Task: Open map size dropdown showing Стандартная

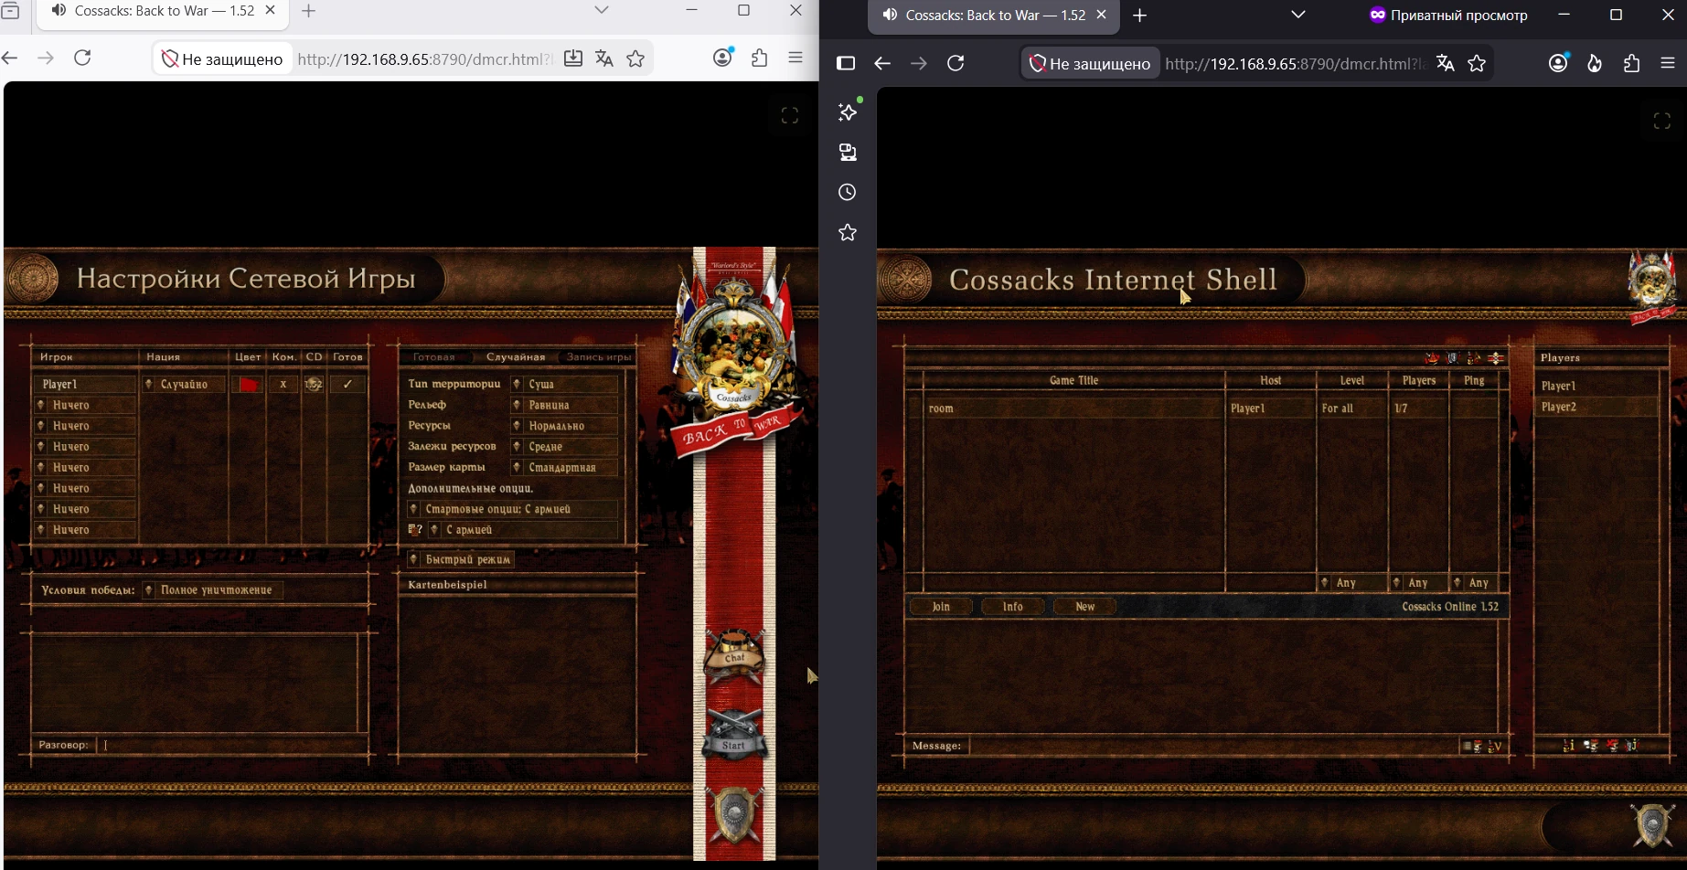Action: tap(564, 468)
